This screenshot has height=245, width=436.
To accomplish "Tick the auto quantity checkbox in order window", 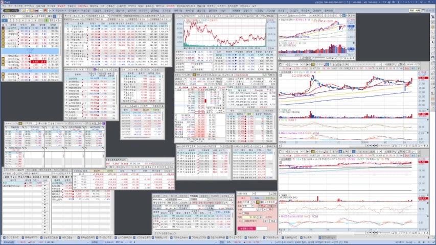I will 243,214.
